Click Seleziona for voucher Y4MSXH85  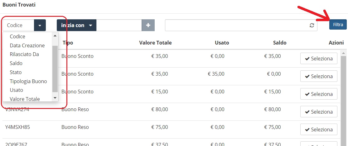pos(319,130)
